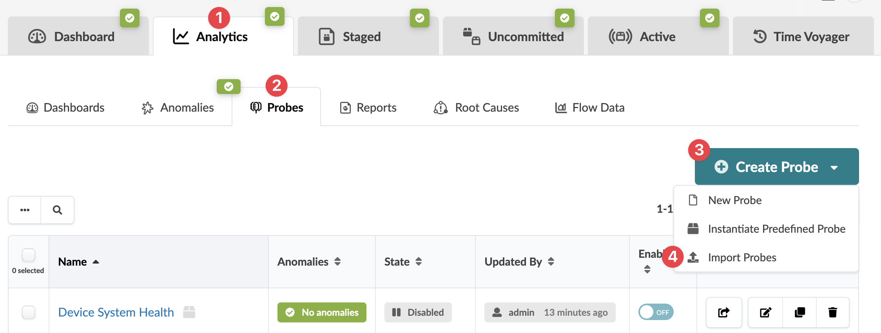Open the Device System Health probe link
Image resolution: width=881 pixels, height=333 pixels.
point(116,312)
